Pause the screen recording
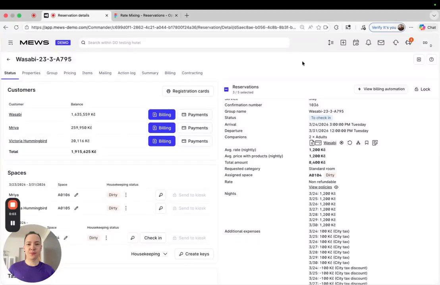 point(13,223)
